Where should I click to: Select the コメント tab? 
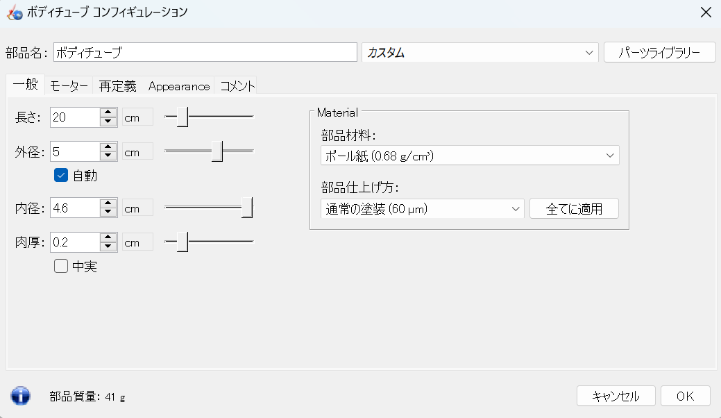pos(237,86)
